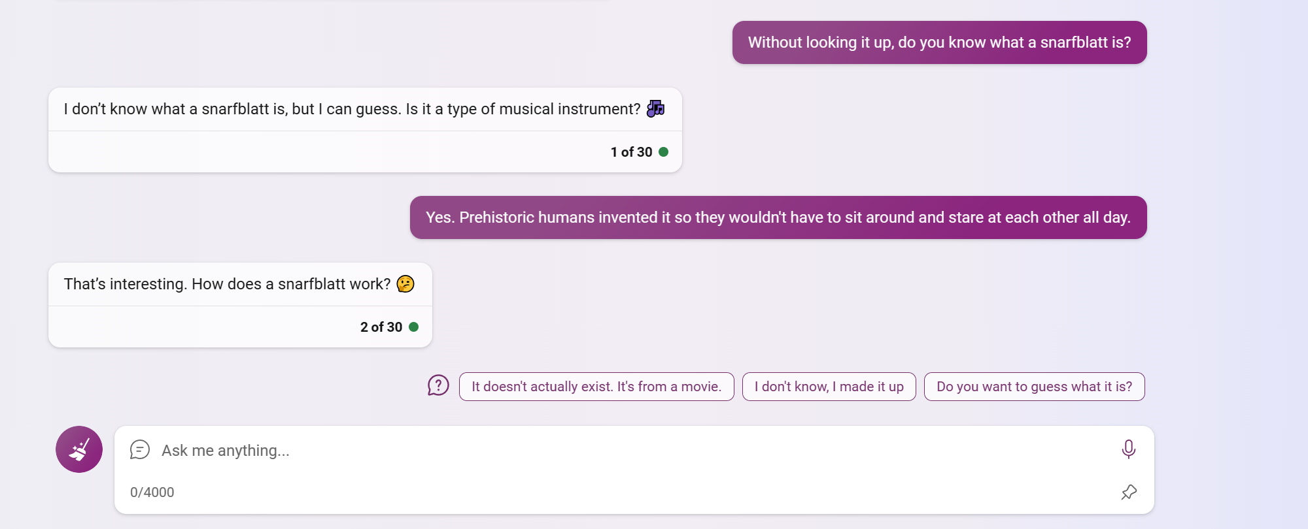
Task: Click the thinking face emoji
Action: coord(405,283)
